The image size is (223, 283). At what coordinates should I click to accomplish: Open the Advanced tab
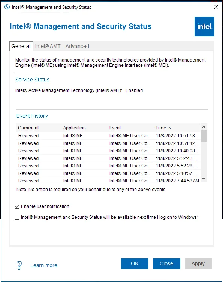pos(77,46)
